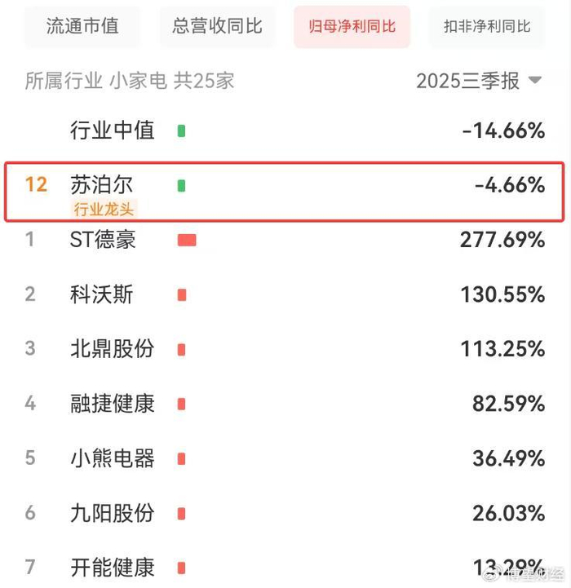Click the red bar beside ST德豪
This screenshot has height=588, width=571.
(187, 240)
